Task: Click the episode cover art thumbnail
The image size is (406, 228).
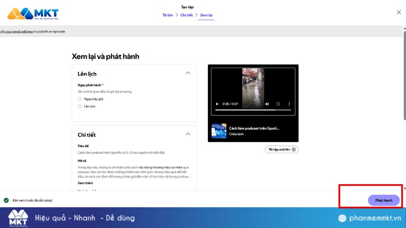Action: [219, 131]
